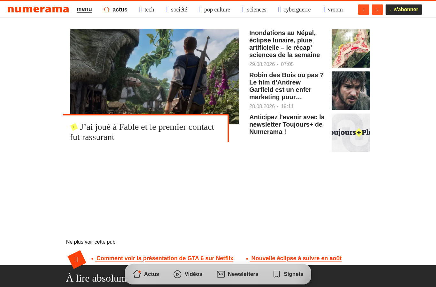Image resolution: width=436 pixels, height=287 pixels.
Task: Read the article about playing Fable
Action: 142,132
